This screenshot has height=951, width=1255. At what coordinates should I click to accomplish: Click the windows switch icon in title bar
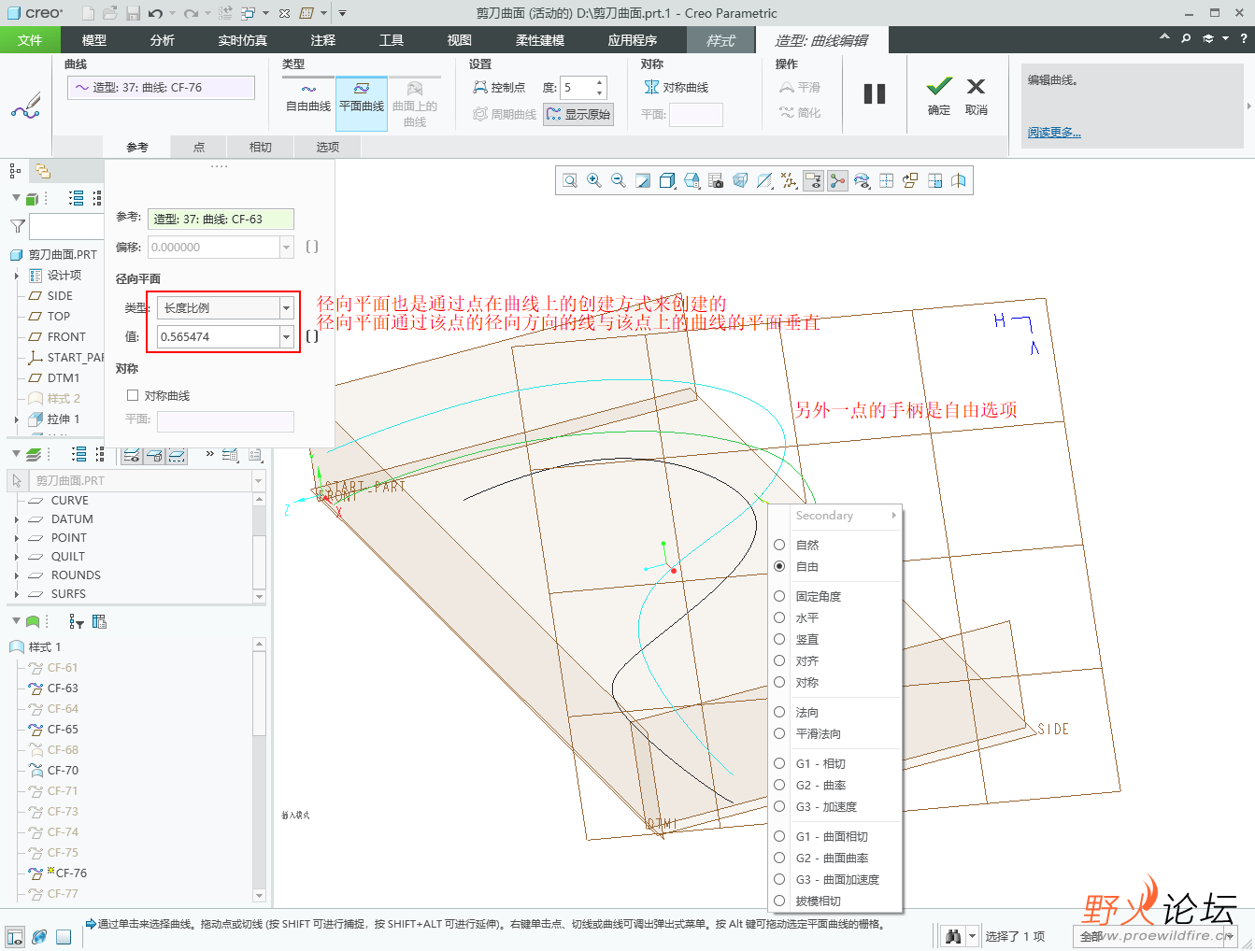coord(248,13)
